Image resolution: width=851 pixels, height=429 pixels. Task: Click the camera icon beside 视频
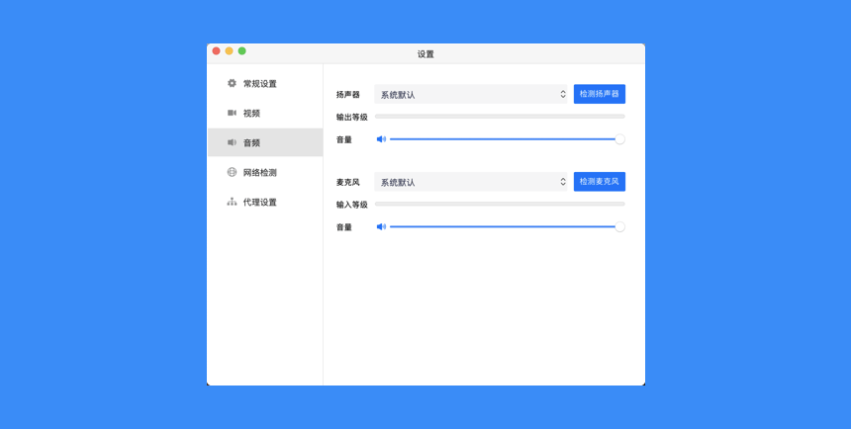232,113
